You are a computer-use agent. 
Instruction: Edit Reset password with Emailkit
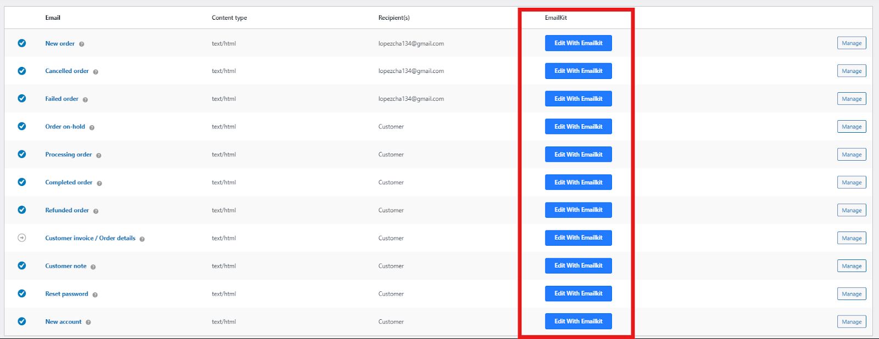point(578,293)
